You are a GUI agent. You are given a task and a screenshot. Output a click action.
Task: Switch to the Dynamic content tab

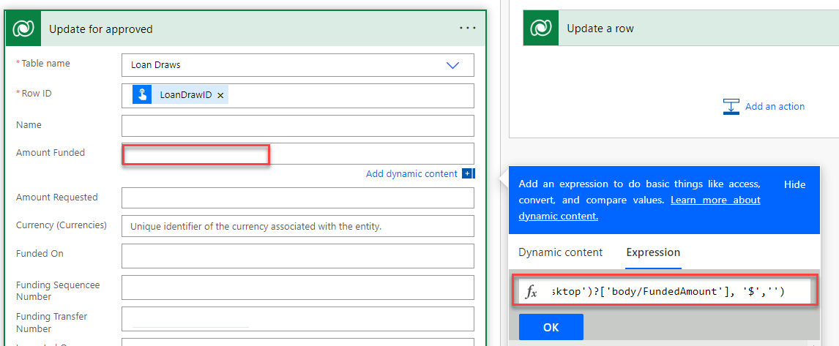click(x=560, y=252)
